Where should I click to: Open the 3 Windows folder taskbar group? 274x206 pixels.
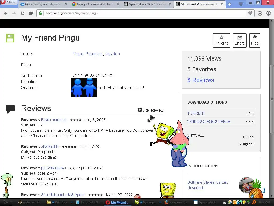point(58,202)
